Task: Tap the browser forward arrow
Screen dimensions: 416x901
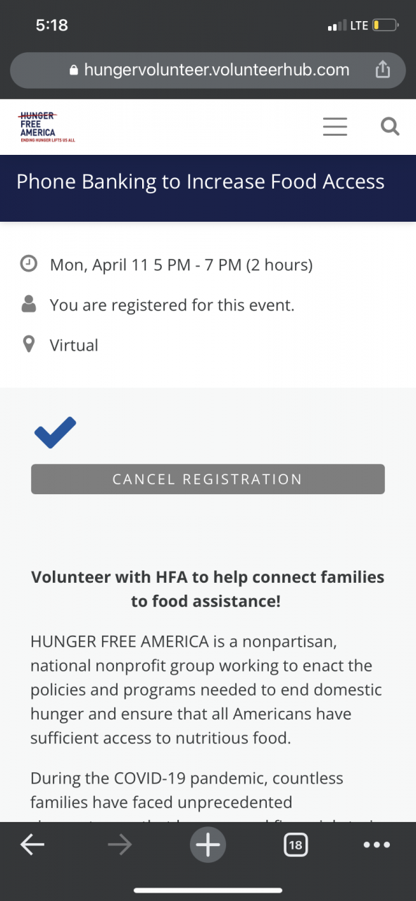Action: tap(120, 845)
